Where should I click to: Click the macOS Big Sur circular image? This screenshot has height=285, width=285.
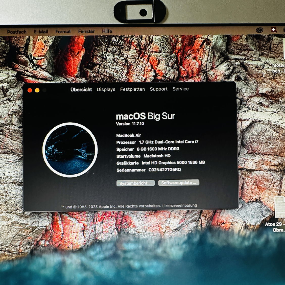click(70, 150)
